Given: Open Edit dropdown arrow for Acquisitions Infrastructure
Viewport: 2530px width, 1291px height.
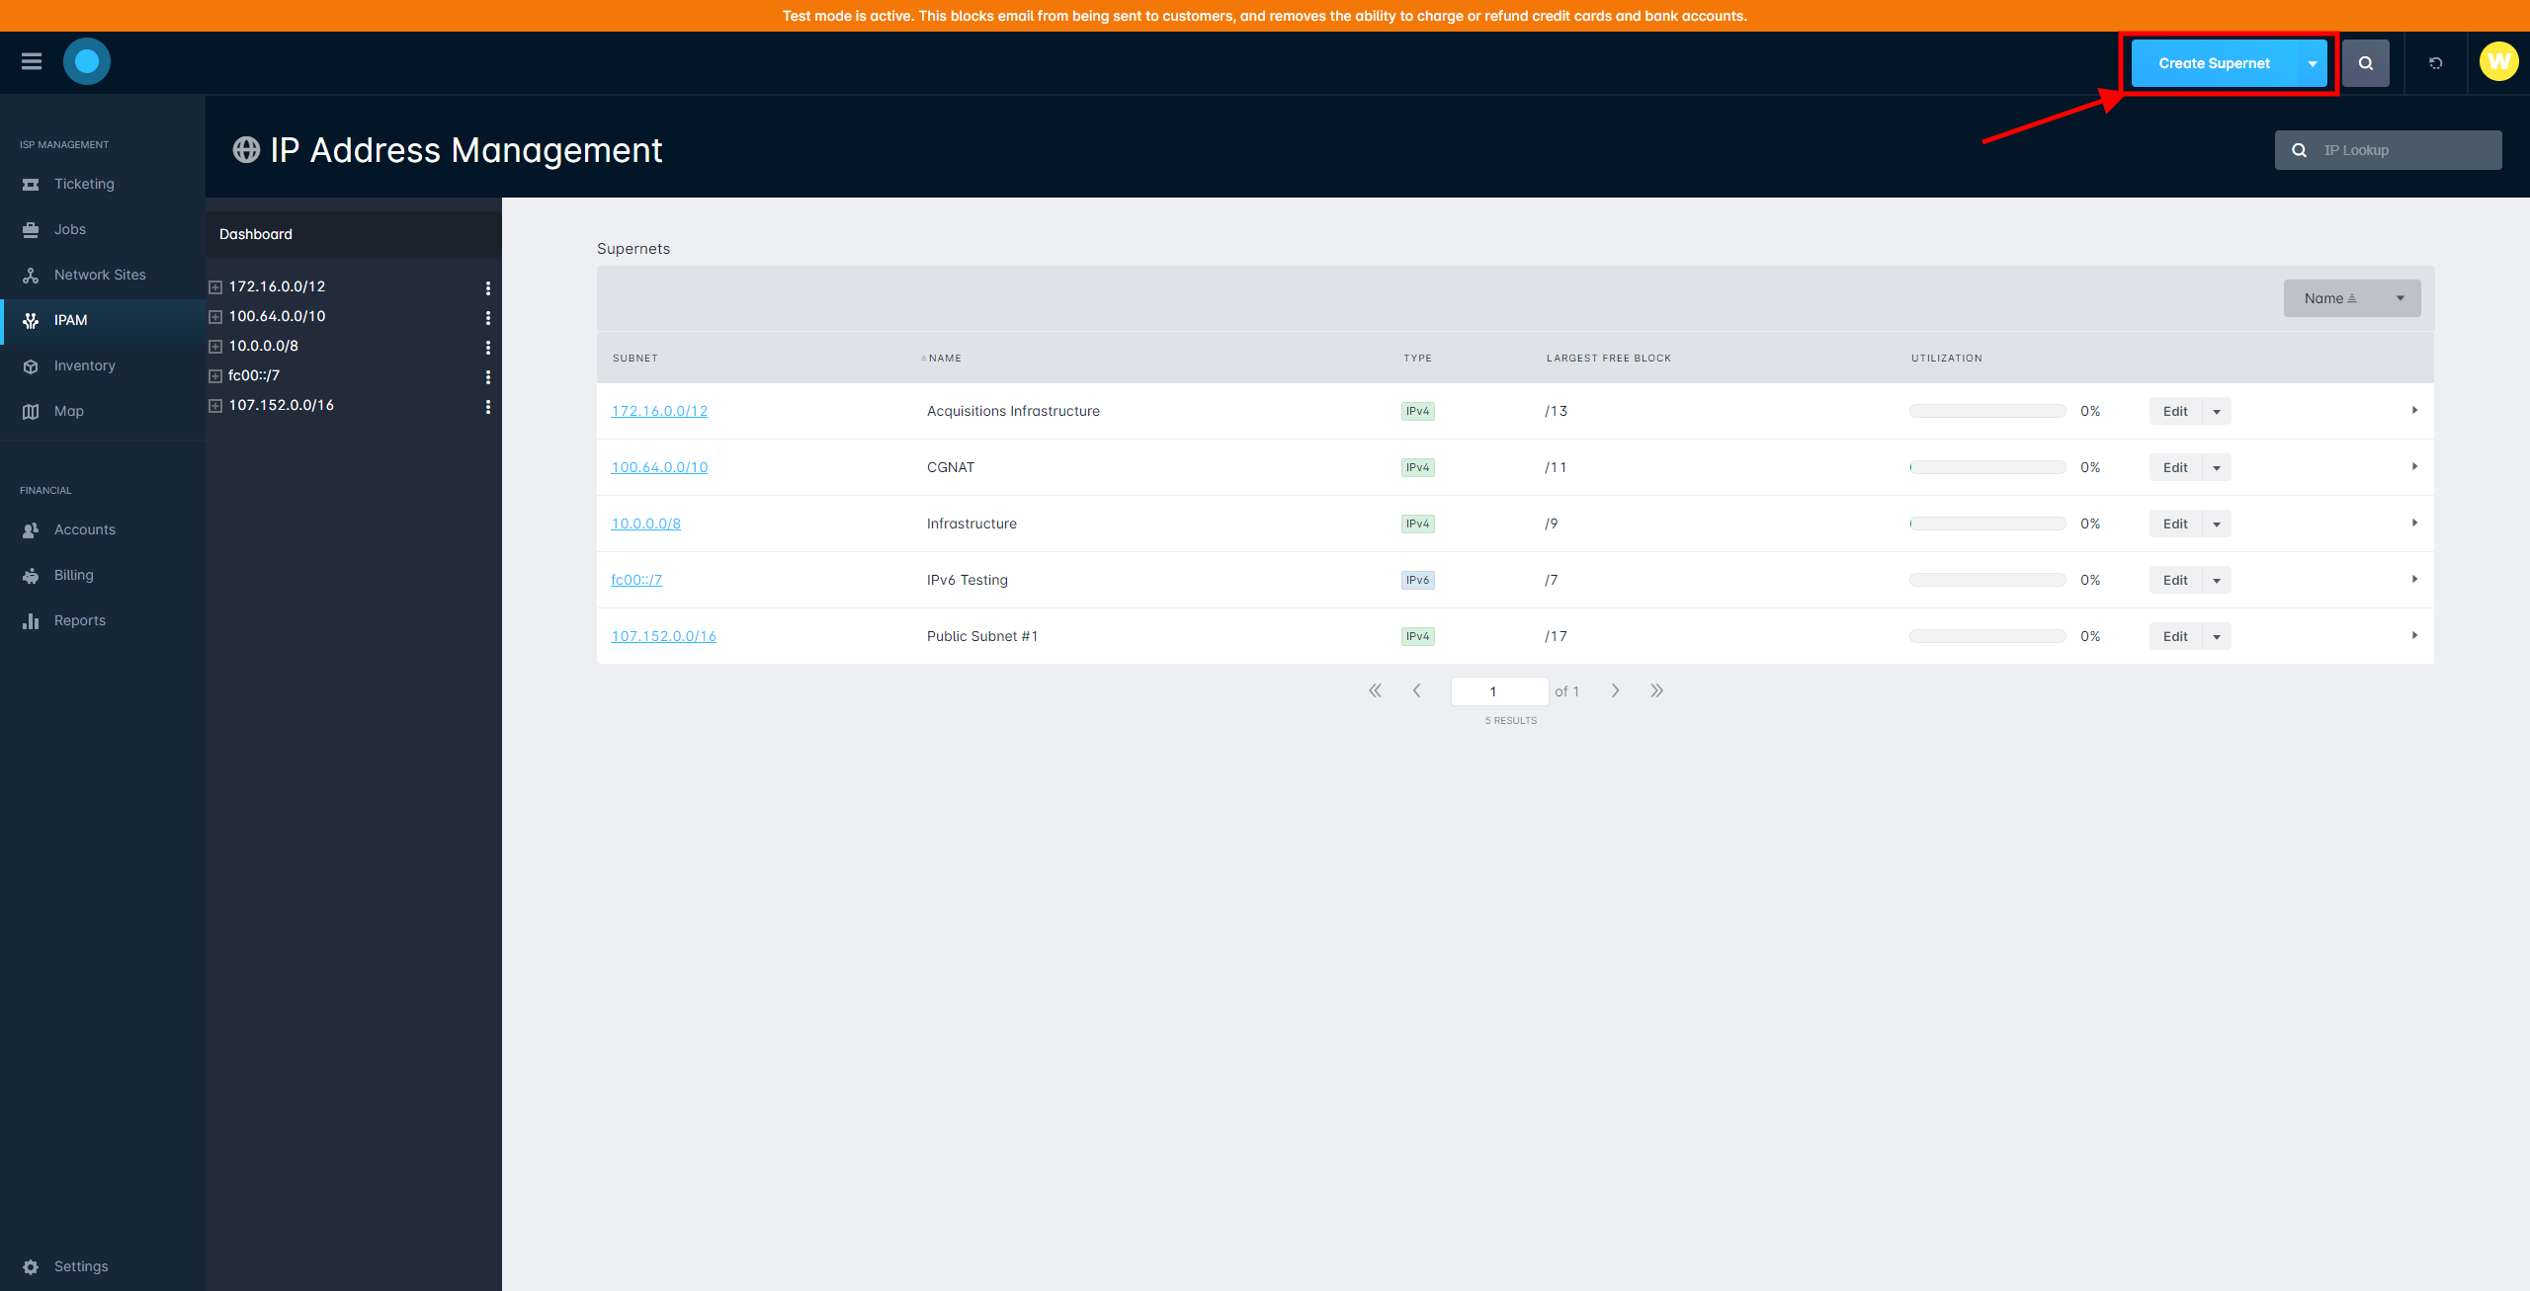Looking at the screenshot, I should click(2217, 411).
